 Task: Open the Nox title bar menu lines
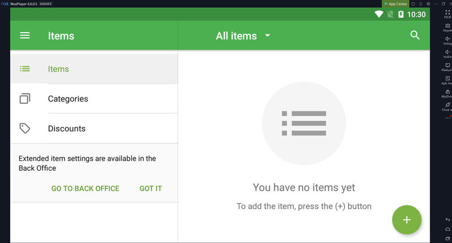click(x=420, y=4)
